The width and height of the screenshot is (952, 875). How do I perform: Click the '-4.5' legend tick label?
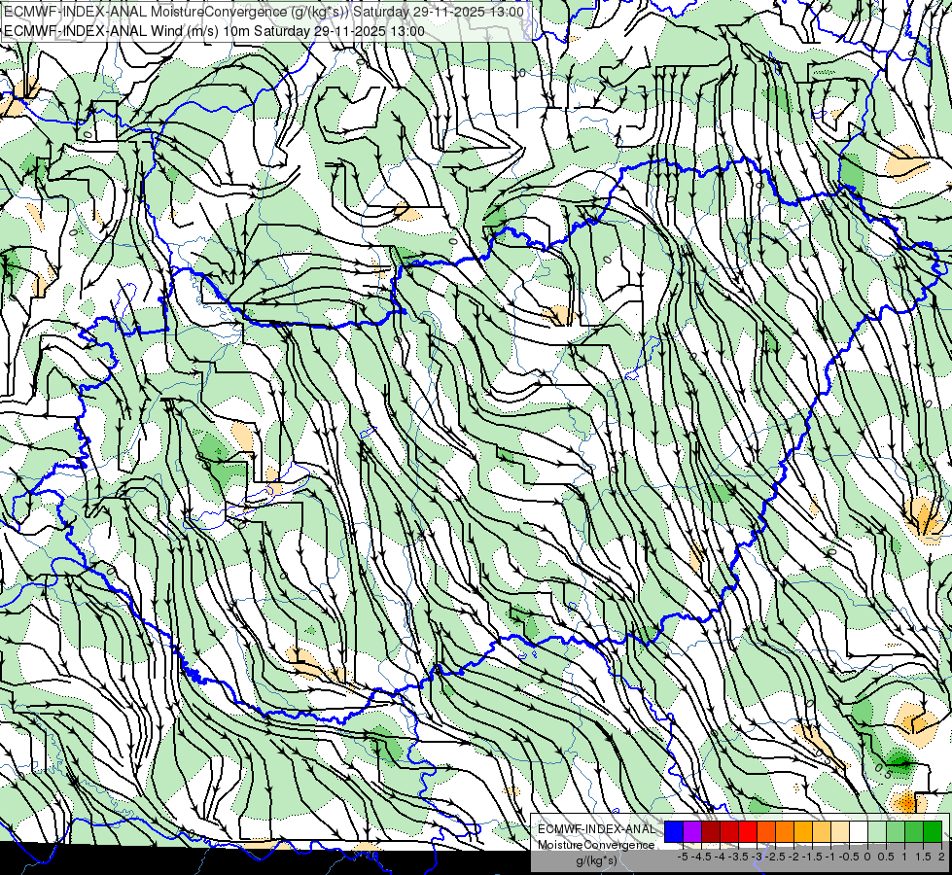click(701, 857)
